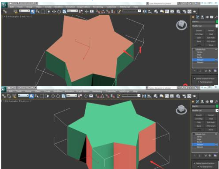Open Edit Named Selection Sets in upper window

pyautogui.click(x=119, y=11)
